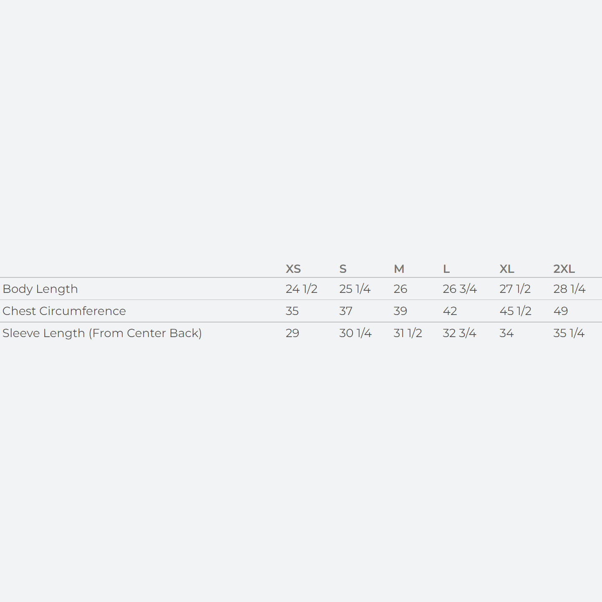Click the 2XL size column header
This screenshot has height=602, width=602.
pos(564,269)
